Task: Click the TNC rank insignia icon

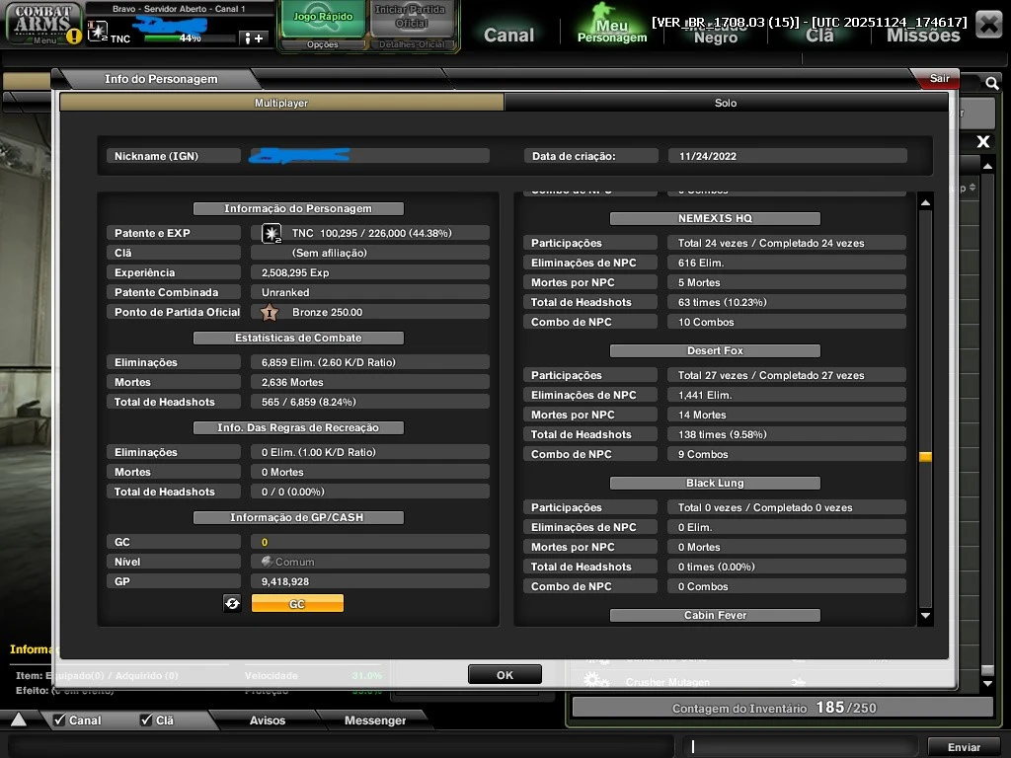Action: click(x=272, y=233)
